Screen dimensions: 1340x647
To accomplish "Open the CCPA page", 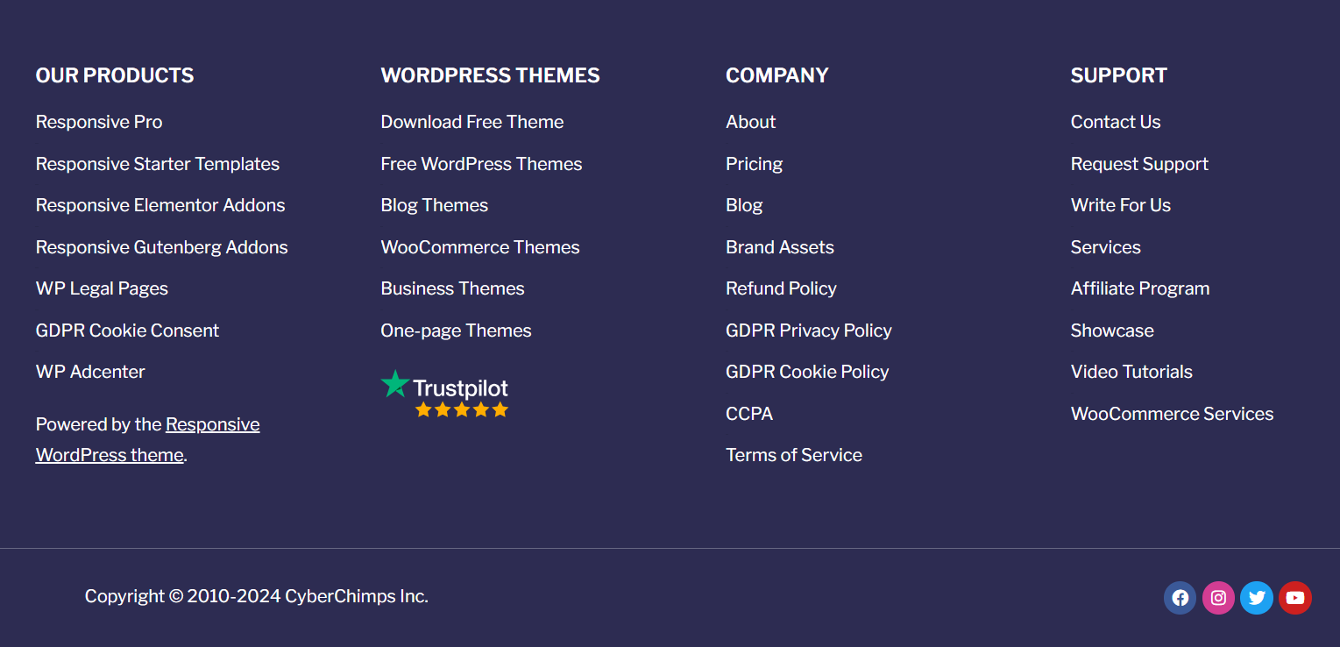I will coord(749,414).
